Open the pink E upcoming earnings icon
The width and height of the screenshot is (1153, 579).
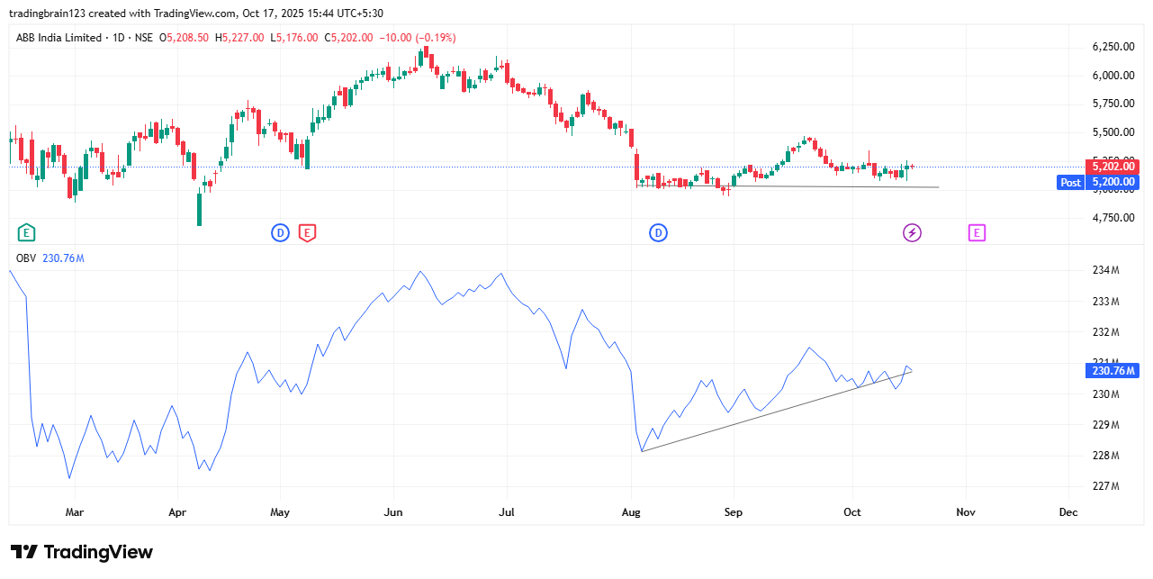point(977,233)
